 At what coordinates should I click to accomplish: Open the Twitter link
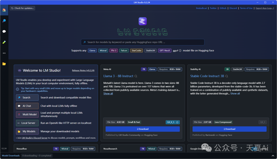click(x=213, y=8)
